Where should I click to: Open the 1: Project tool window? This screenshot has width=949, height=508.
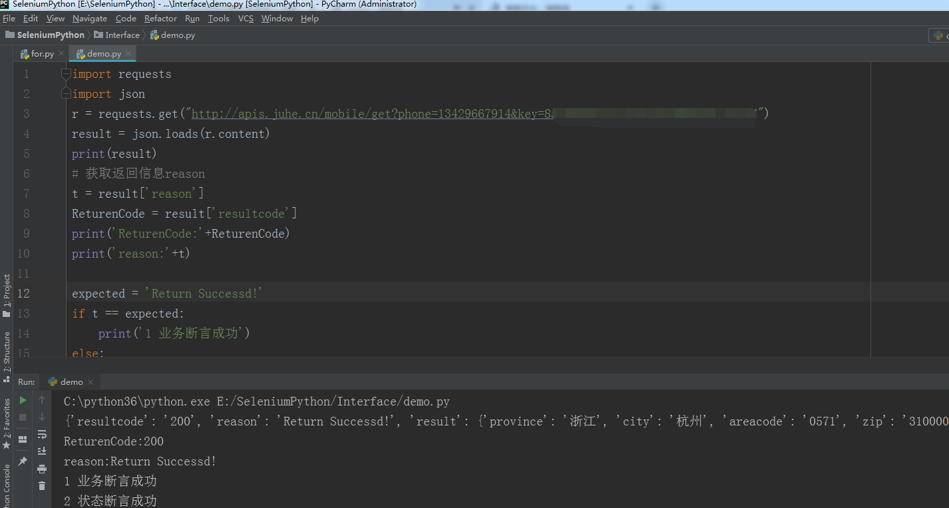pyautogui.click(x=7, y=296)
